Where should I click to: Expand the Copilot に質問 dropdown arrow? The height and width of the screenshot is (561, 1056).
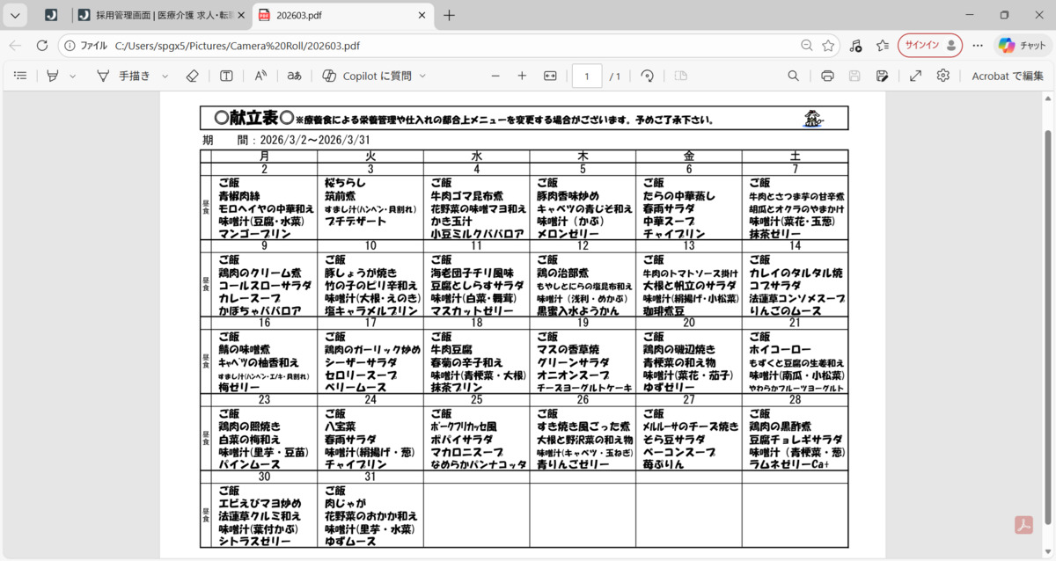422,76
